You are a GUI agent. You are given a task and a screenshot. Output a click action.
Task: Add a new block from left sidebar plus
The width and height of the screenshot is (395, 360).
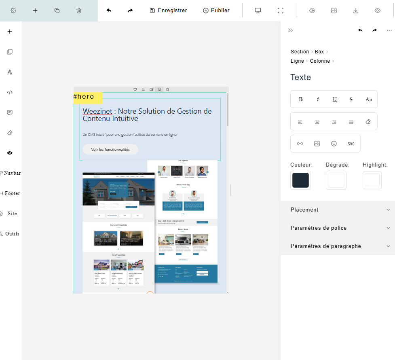click(x=10, y=32)
